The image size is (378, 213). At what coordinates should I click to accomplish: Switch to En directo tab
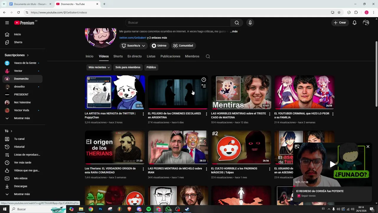(x=134, y=56)
